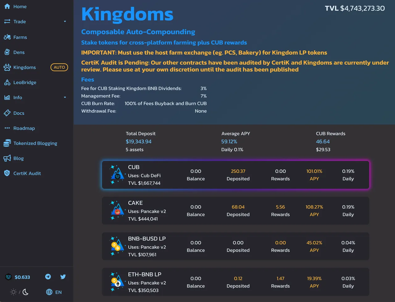Click the Average APY value 59.12%
This screenshot has height=302, width=395.
pos(229,142)
